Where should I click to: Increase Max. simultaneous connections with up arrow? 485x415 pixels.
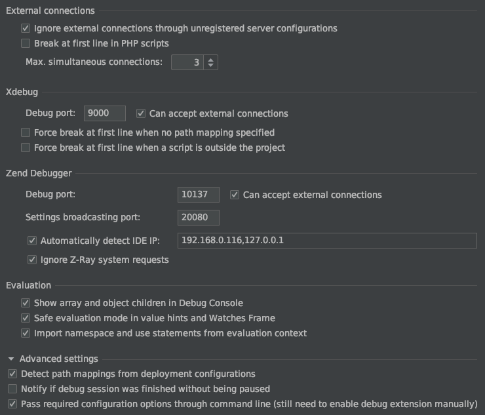coord(210,59)
